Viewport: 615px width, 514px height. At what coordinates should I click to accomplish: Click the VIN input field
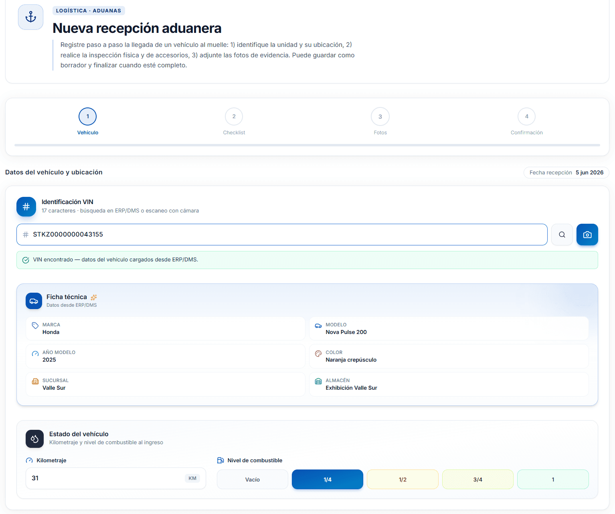point(282,235)
